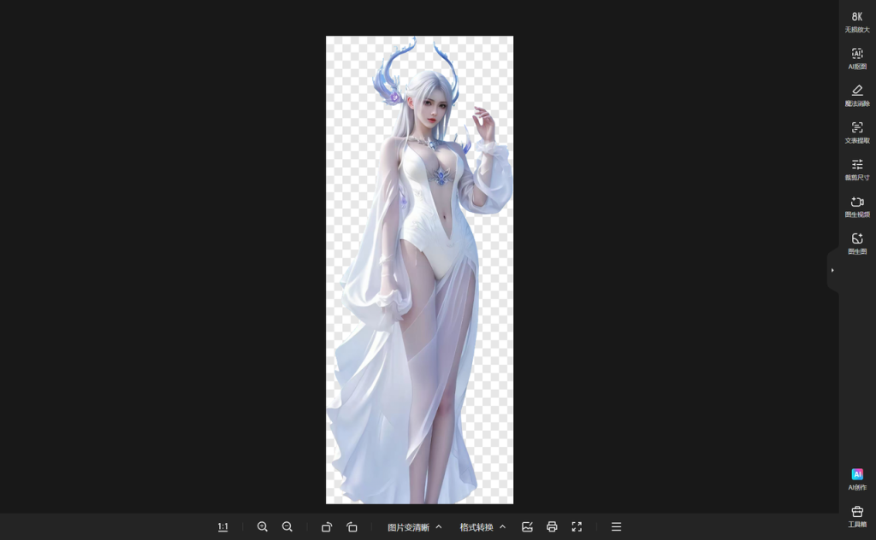Open the text and table extraction (文表提取) tool

click(x=857, y=132)
